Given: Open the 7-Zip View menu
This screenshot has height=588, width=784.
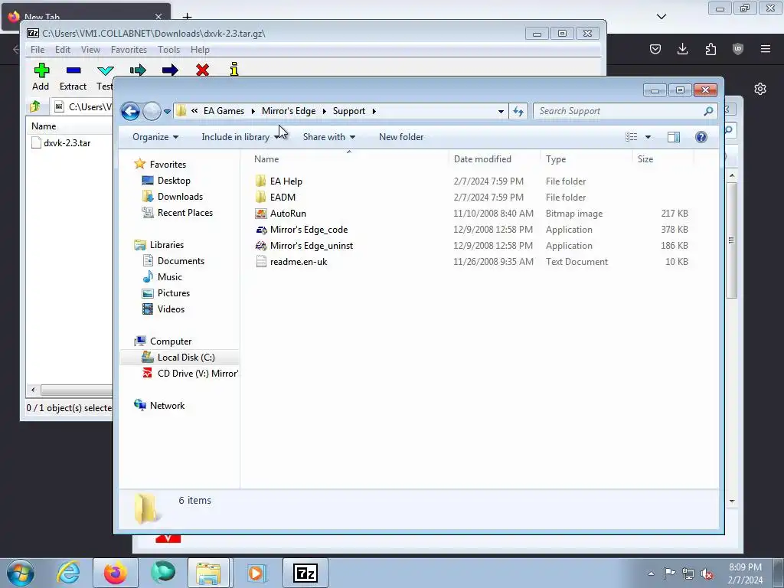Looking at the screenshot, I should tap(90, 50).
